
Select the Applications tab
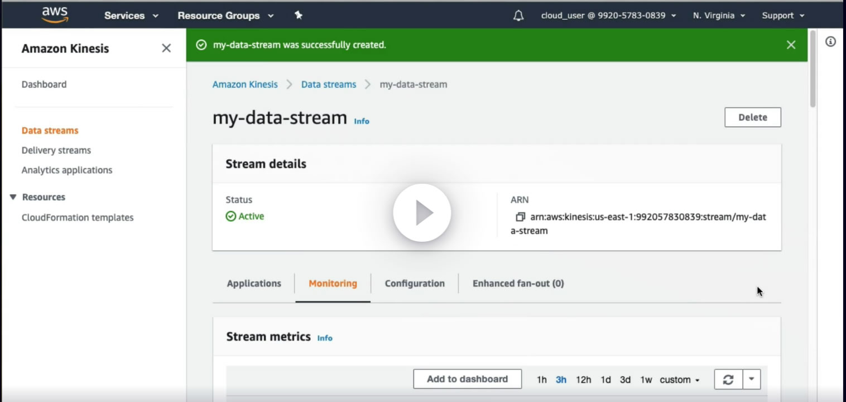[x=254, y=284]
